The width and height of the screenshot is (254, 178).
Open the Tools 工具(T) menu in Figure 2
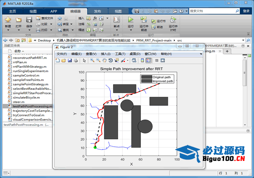(x=120, y=54)
